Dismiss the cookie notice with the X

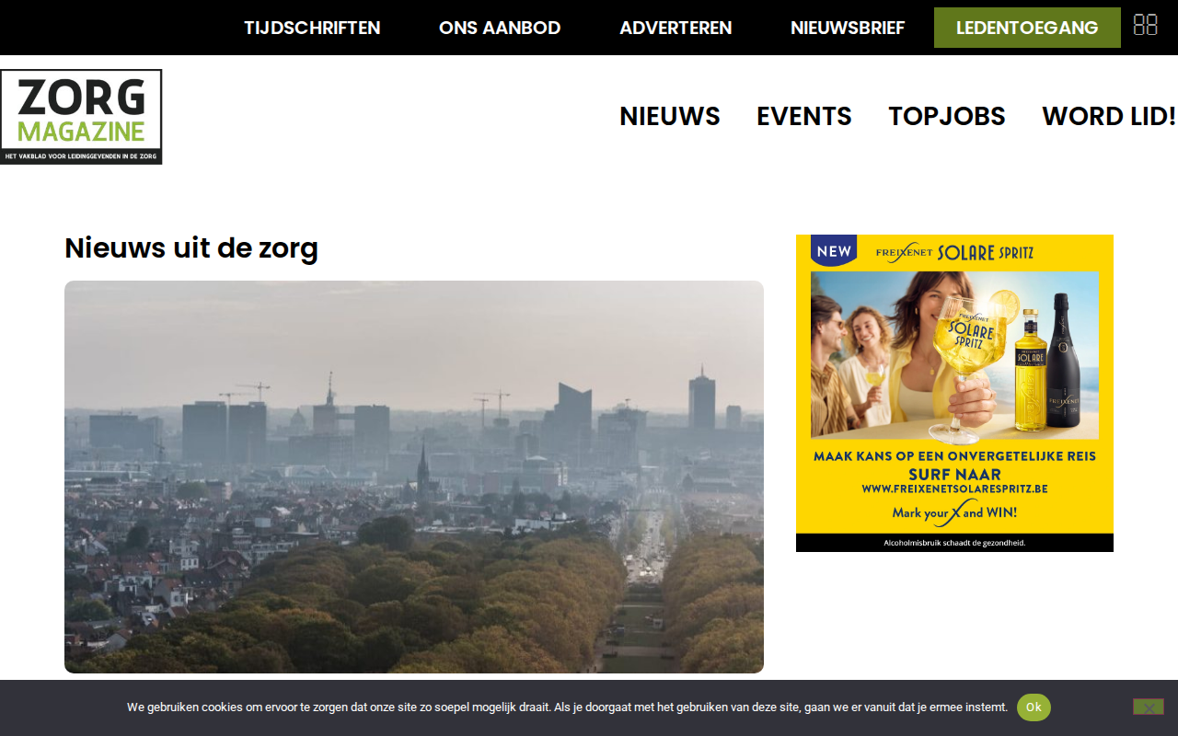coord(1149,707)
